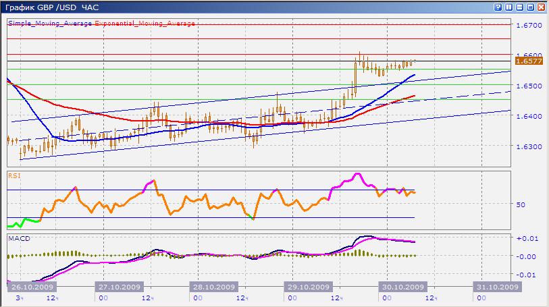This screenshot has height=307, width=549.
Task: Open the help question-mark icon
Action: click(x=498, y=7)
